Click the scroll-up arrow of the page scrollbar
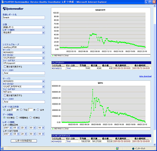The width and height of the screenshot is (157, 151). pyautogui.click(x=155, y=6)
